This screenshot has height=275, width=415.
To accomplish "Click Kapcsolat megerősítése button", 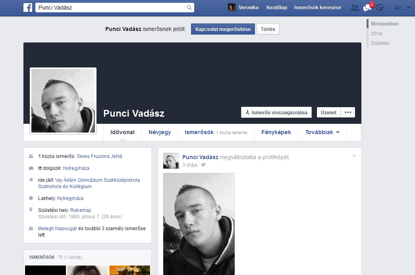I will 223,29.
